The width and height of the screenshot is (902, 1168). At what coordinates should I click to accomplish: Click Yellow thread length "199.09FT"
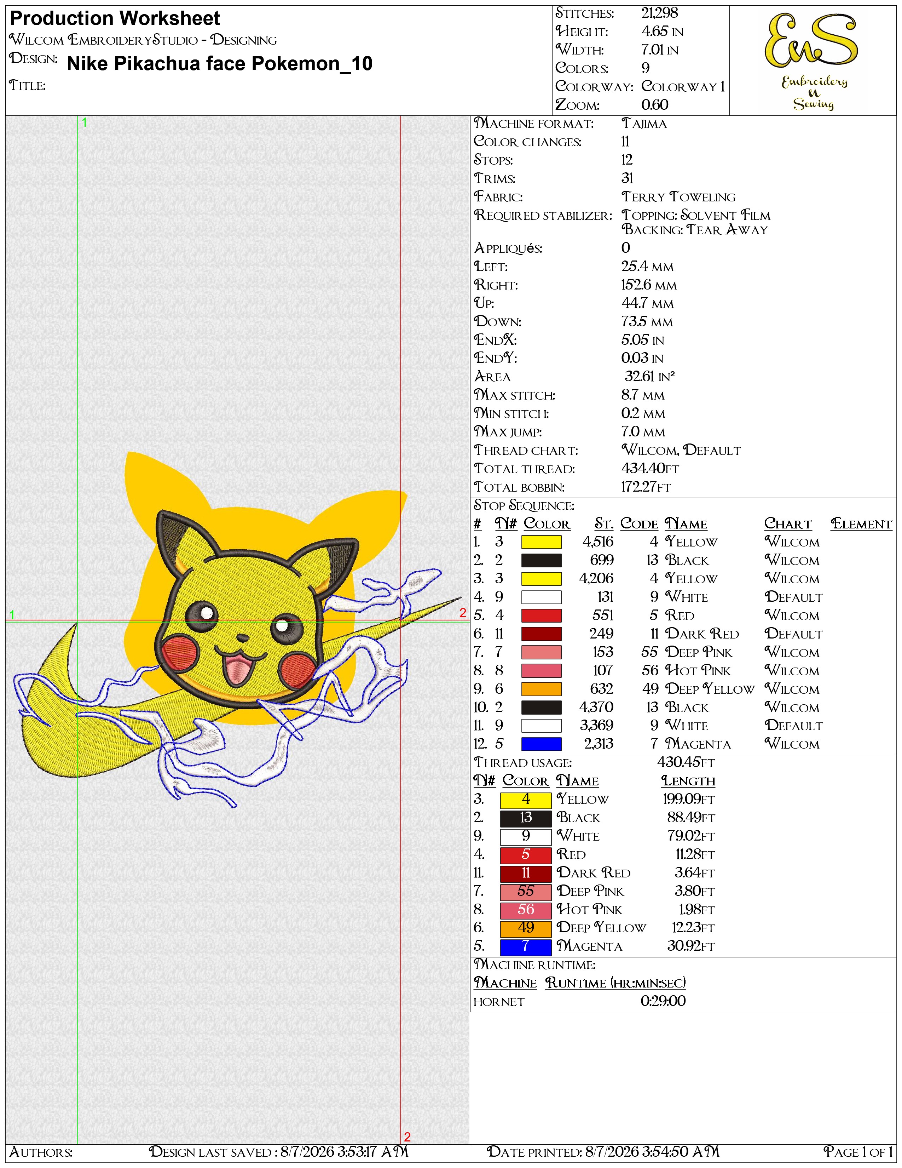point(689,800)
